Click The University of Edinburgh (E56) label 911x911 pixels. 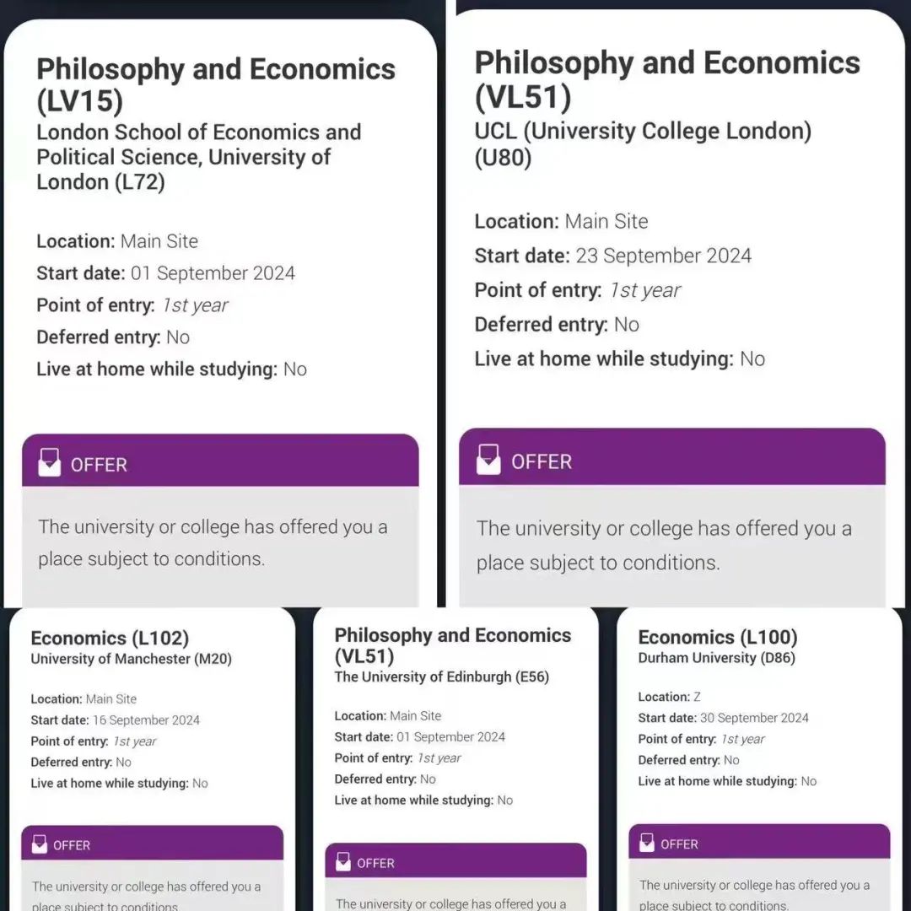pyautogui.click(x=441, y=677)
